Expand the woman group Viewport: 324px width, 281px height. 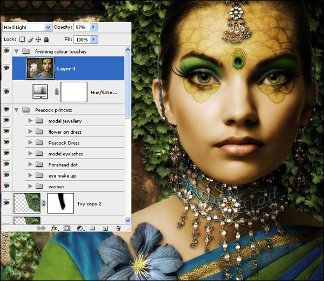click(30, 186)
